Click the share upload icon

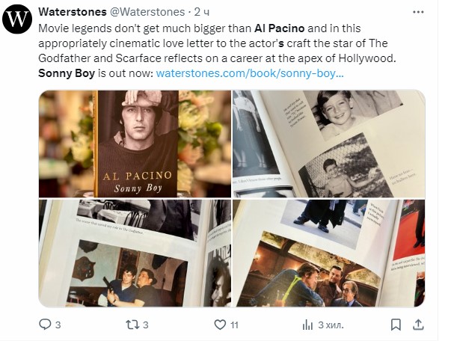(x=419, y=325)
